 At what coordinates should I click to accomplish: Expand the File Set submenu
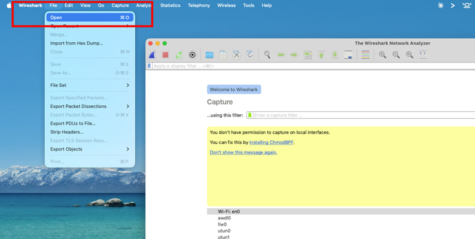point(90,85)
